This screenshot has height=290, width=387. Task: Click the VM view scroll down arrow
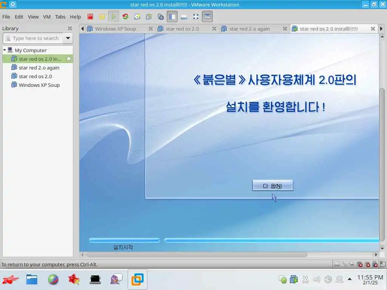[x=382, y=248]
